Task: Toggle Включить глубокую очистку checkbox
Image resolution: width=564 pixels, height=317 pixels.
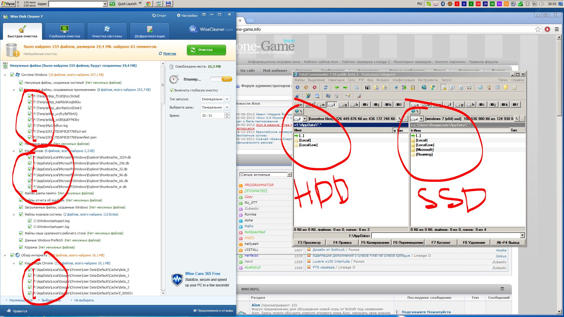Action: pos(172,90)
